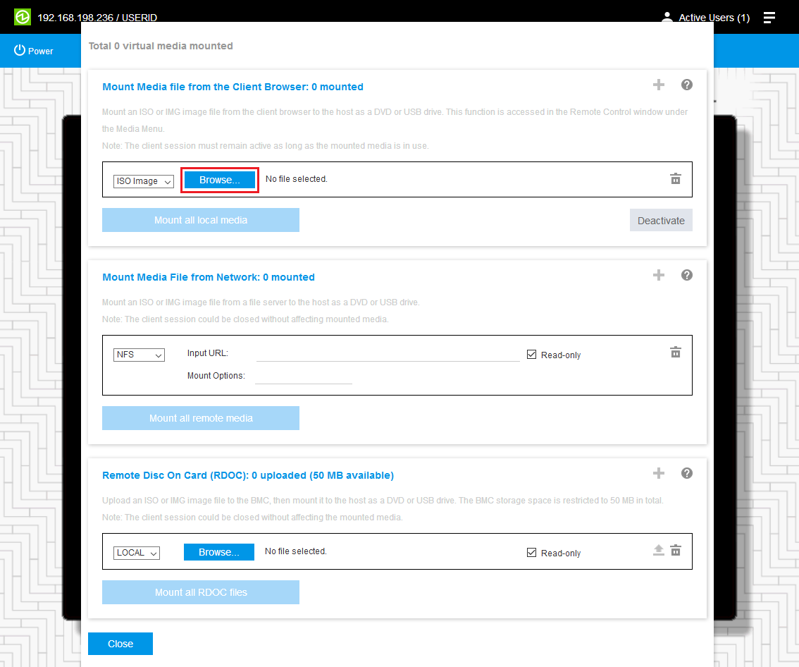Open help for Mount Media from Network

pyautogui.click(x=687, y=275)
